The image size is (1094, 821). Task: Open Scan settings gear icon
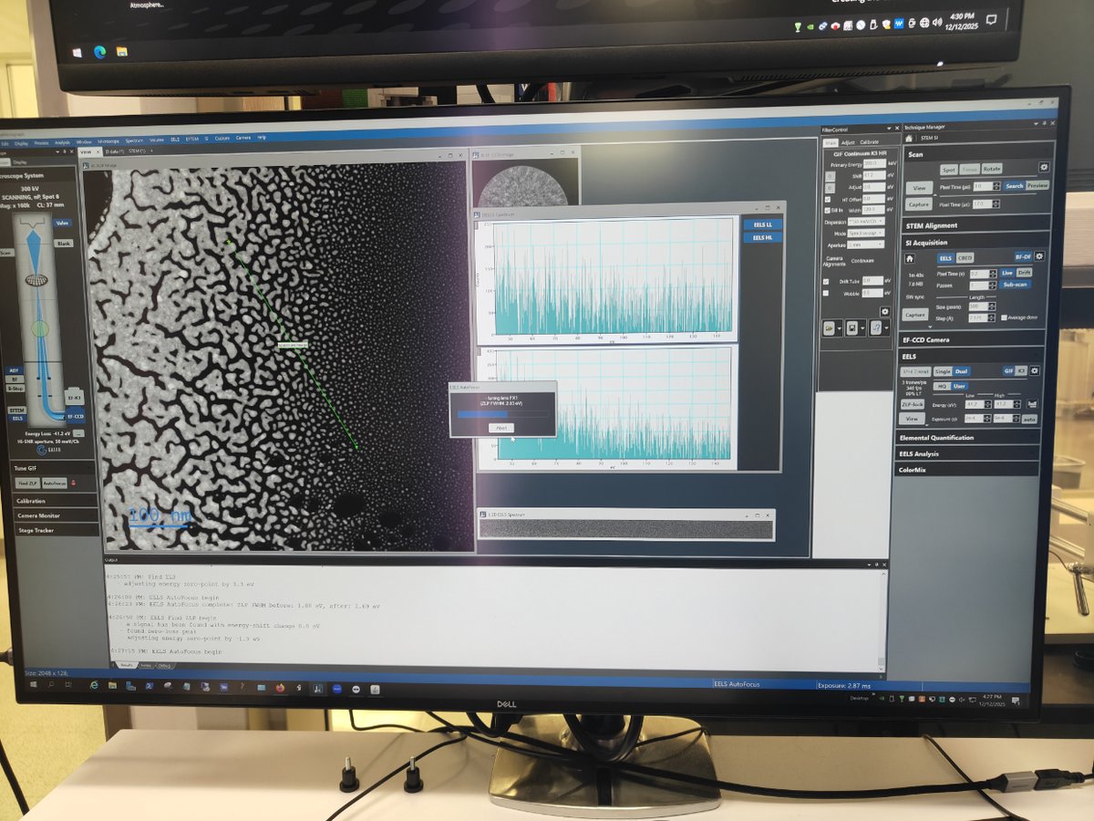pyautogui.click(x=1044, y=168)
